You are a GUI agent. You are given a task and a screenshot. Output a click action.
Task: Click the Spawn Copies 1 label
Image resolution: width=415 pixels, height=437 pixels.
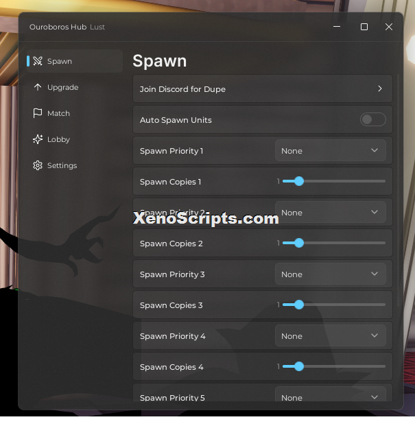[170, 182]
